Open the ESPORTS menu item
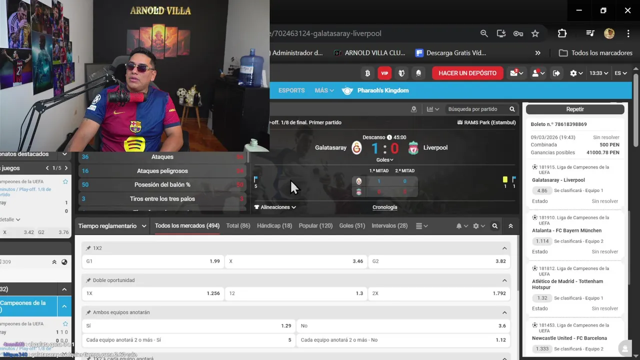The width and height of the screenshot is (640, 360). (291, 90)
